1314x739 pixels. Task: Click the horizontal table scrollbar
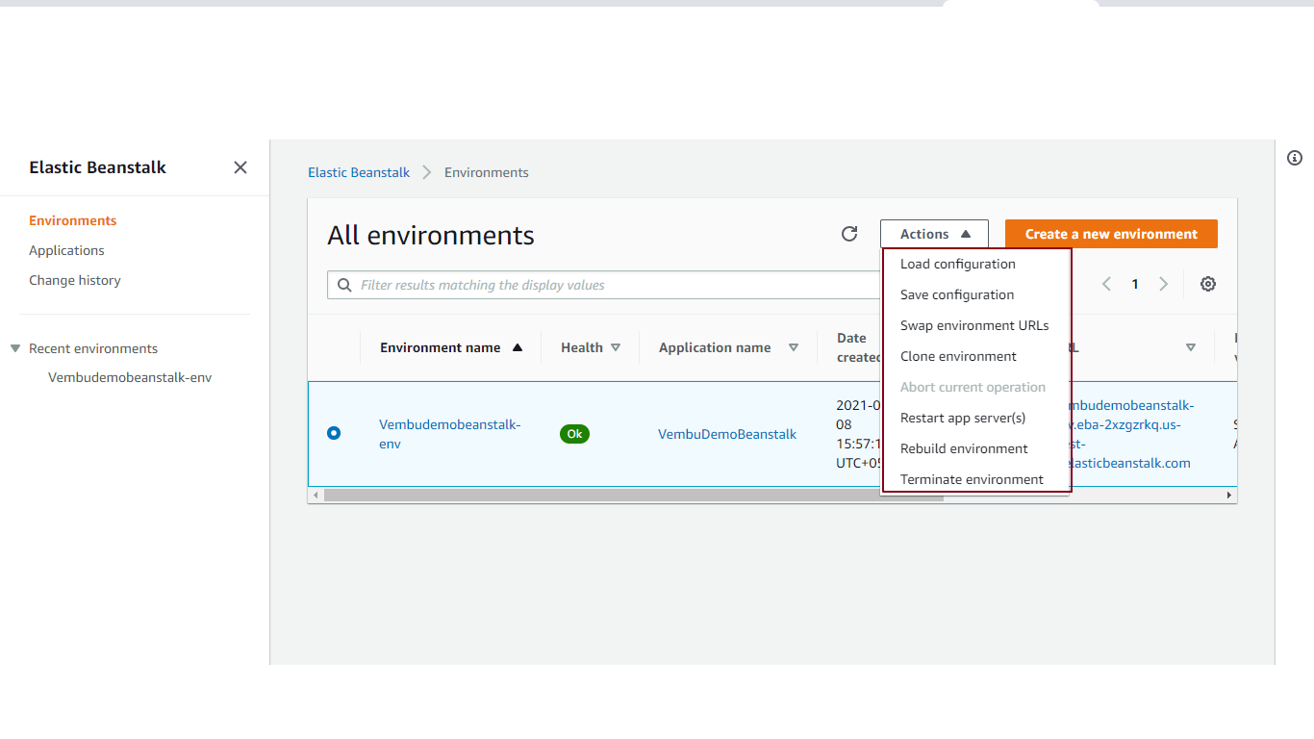coord(635,495)
